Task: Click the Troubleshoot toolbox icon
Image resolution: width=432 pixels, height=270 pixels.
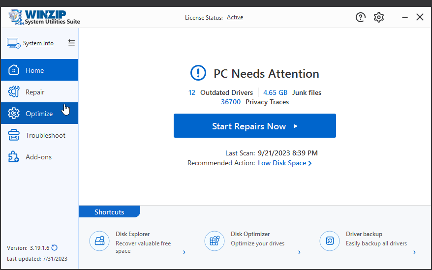Action: click(x=13, y=135)
